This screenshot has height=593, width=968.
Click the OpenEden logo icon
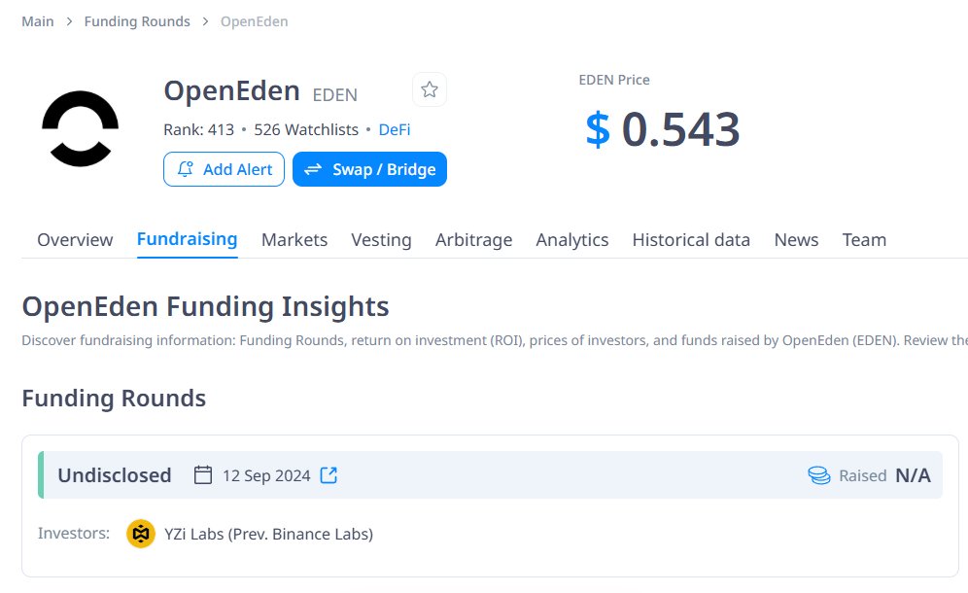tap(80, 128)
